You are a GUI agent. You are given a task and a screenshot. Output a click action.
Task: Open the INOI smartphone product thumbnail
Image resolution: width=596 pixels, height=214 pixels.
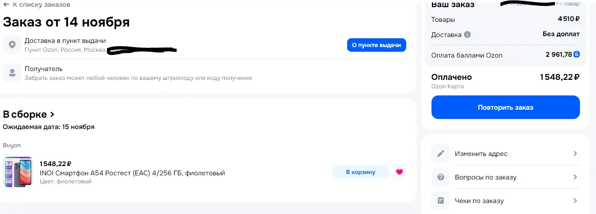coord(18,172)
